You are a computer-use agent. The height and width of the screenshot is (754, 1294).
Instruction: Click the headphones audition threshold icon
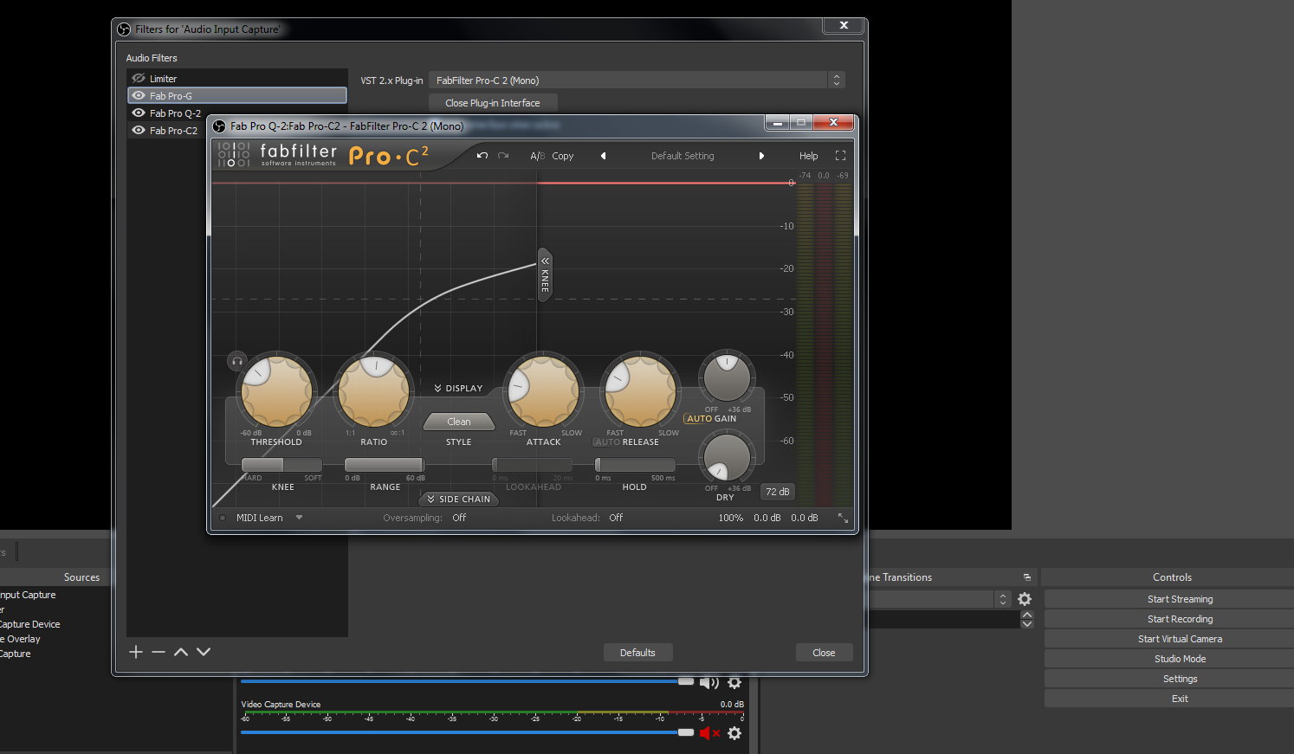point(237,361)
